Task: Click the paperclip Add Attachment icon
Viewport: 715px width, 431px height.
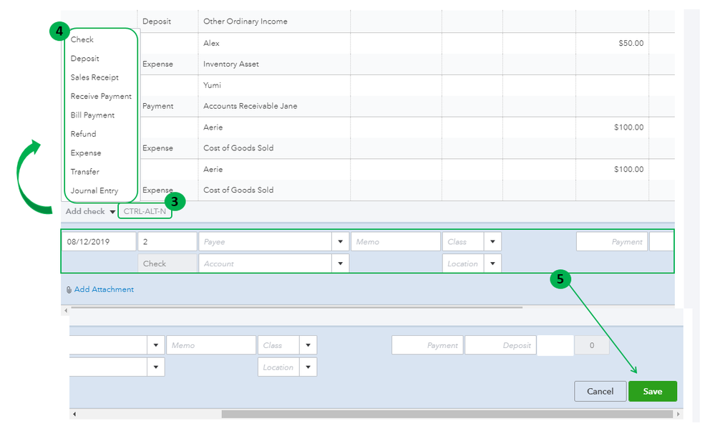Action: [x=69, y=290]
